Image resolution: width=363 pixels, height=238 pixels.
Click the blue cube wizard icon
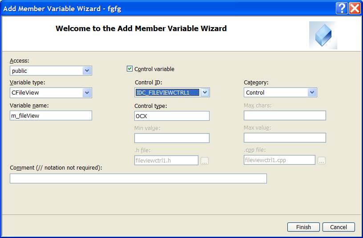point(323,35)
